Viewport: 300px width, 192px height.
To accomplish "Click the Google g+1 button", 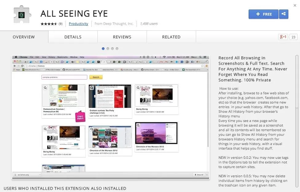I will click(x=283, y=37).
